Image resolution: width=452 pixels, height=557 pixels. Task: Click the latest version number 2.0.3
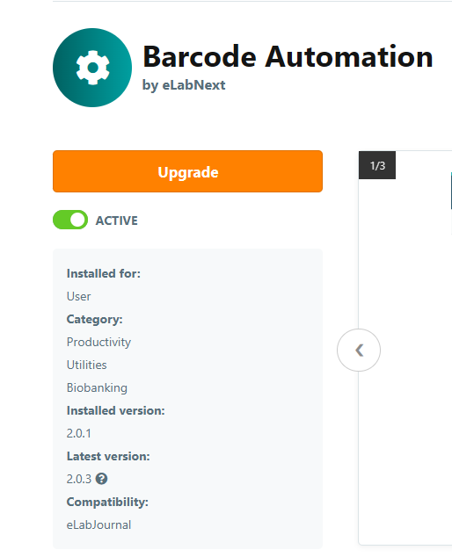[x=78, y=479]
